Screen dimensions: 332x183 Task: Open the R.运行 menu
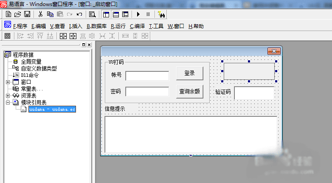118,26
